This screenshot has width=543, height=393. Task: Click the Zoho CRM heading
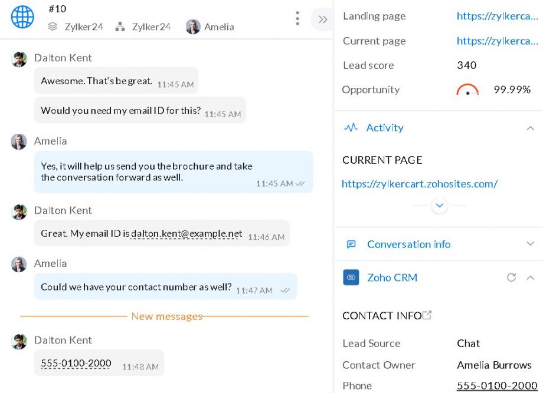point(392,278)
